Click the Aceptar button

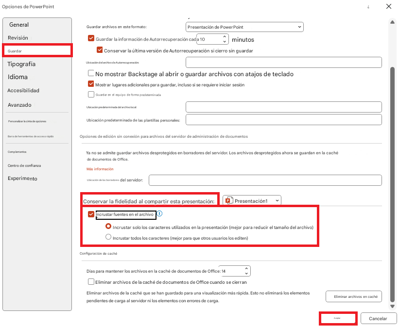coord(337,318)
